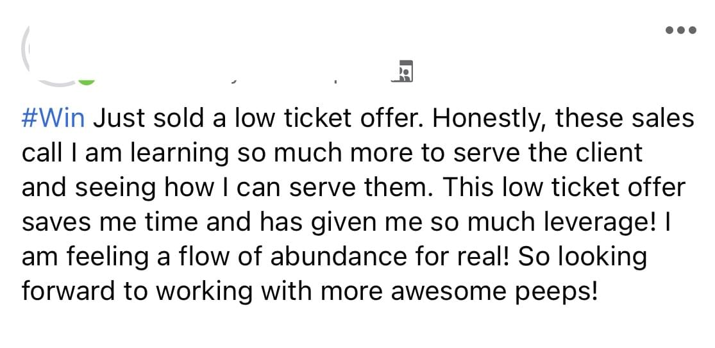The height and width of the screenshot is (348, 715).
Task: Click "This low ticket offer" in third line
Action: pyautogui.click(x=563, y=188)
